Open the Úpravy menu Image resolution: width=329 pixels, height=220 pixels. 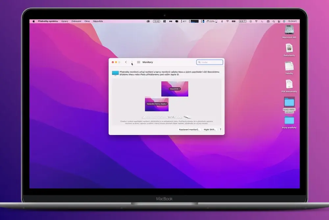(x=64, y=21)
